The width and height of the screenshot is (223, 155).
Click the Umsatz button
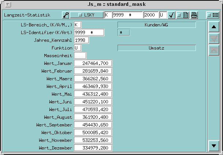point(156,48)
